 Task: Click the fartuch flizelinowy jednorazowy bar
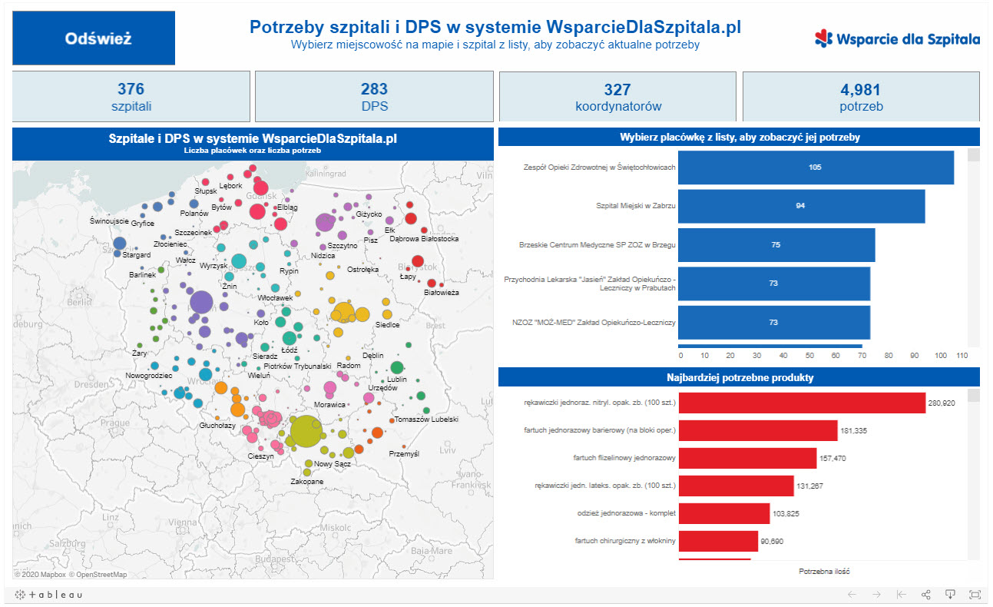point(746,458)
